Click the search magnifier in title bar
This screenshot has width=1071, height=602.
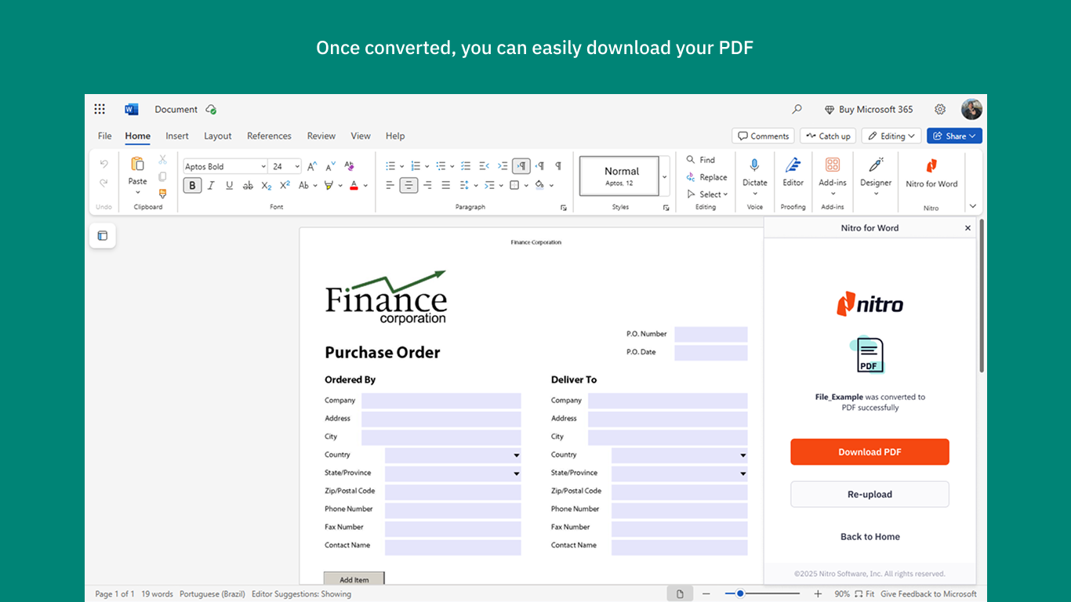797,109
